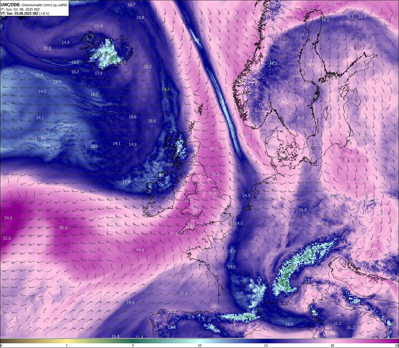Screen dimensions: 399x348
Task: Click the 24.6 value at the lower left
Action: (8, 299)
